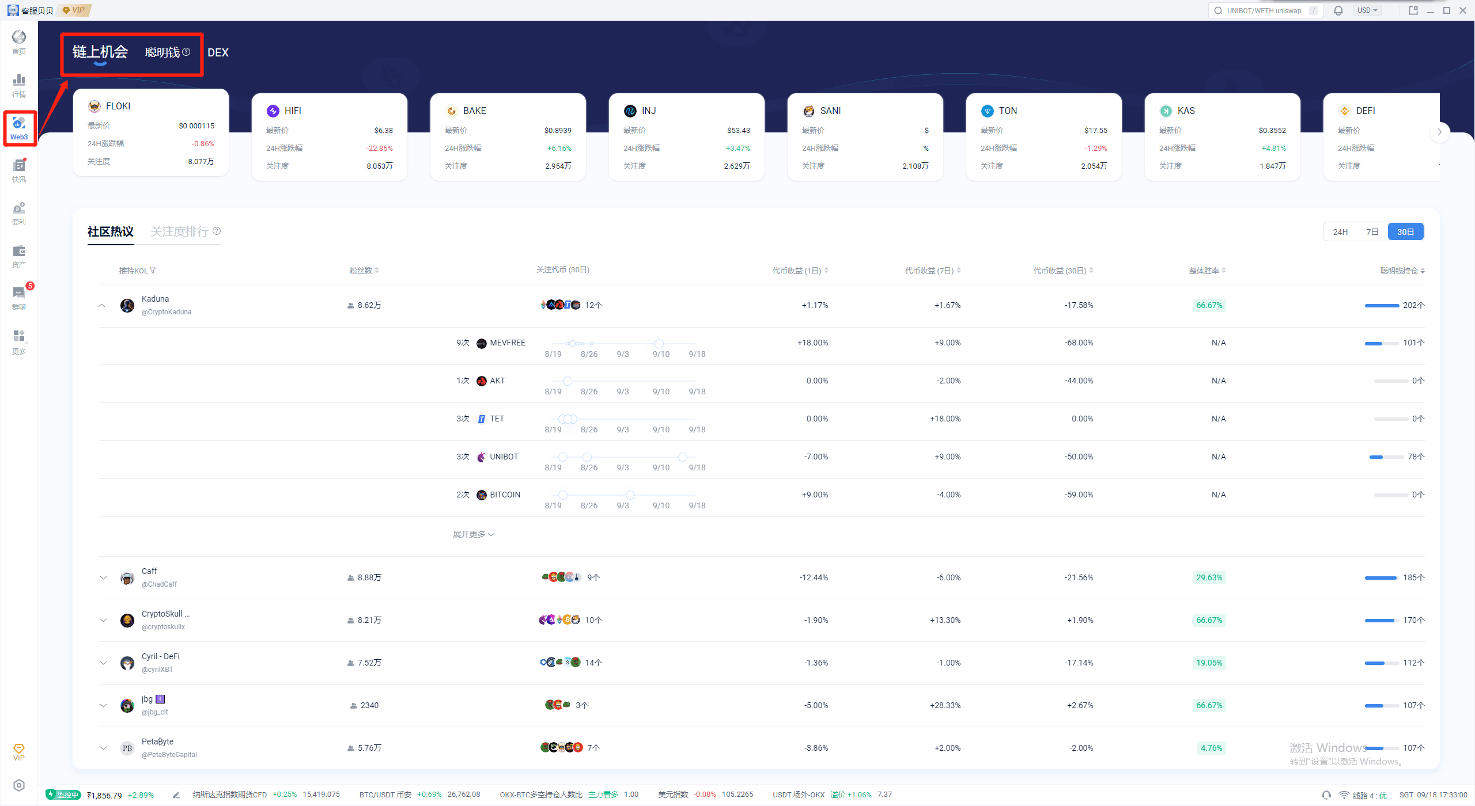Viewport: 1475px width, 806px height.
Task: Open the USD currency dropdown
Action: coord(1367,10)
